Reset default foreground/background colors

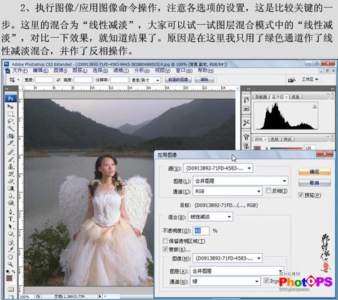[7, 271]
